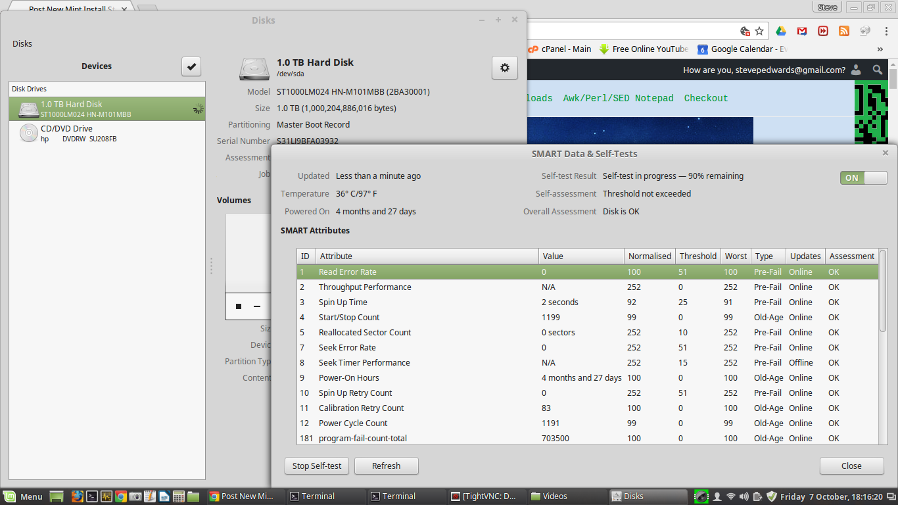Bookmark page with the star icon
Image resolution: width=898 pixels, height=505 pixels.
tap(759, 31)
